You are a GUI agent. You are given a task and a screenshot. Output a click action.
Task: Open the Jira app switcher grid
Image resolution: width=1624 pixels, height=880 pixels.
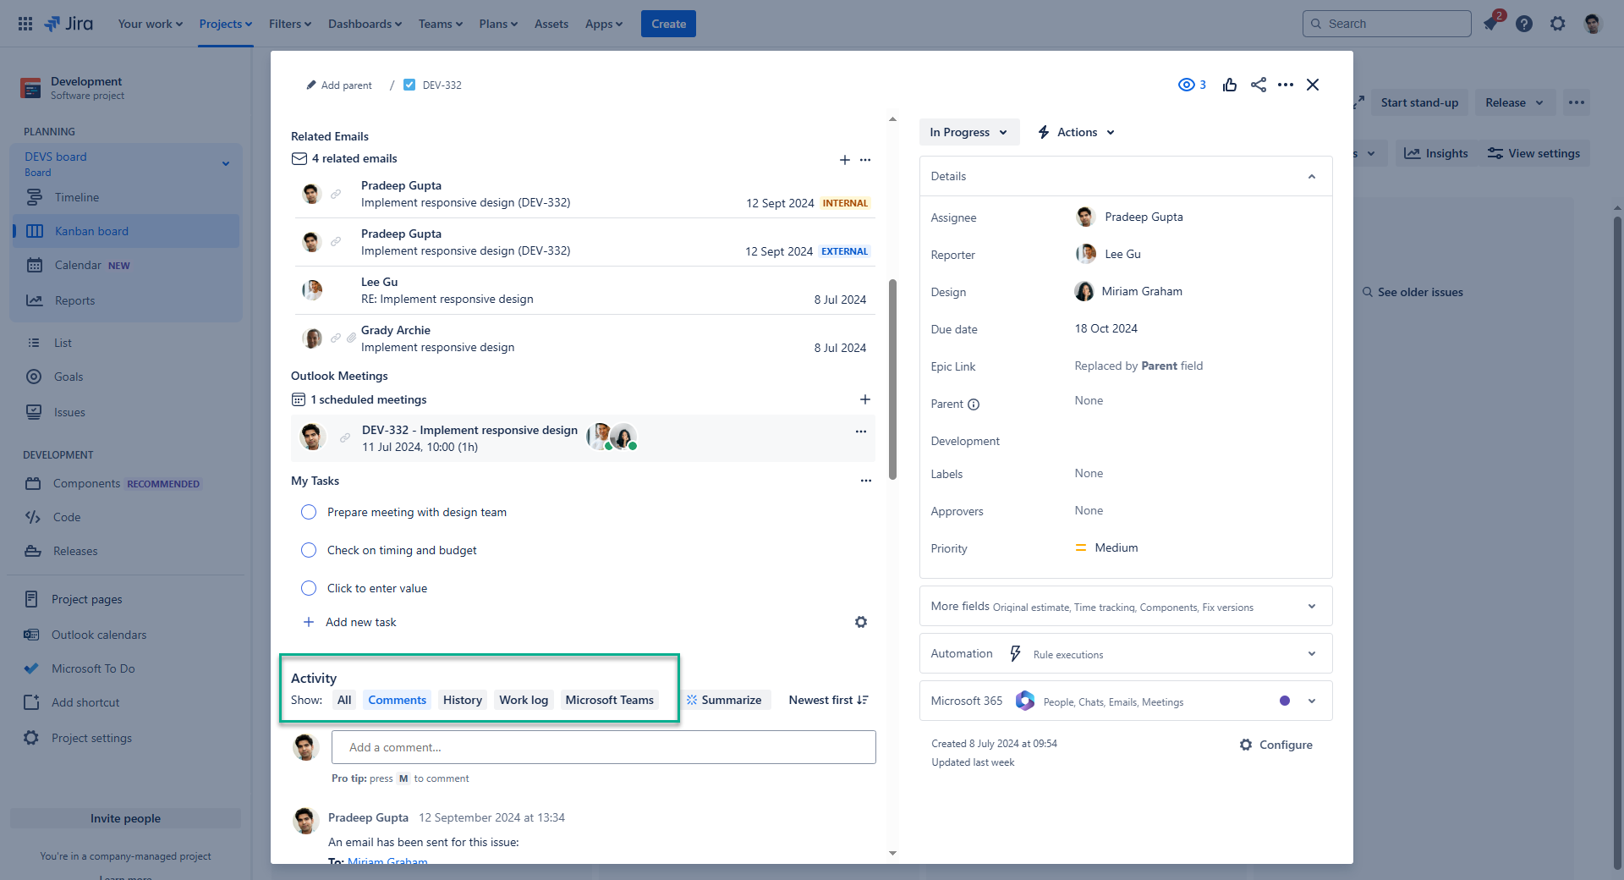click(25, 24)
